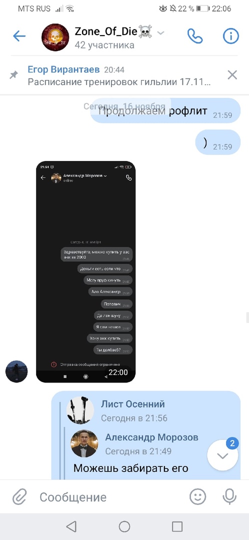This screenshot has width=249, height=540.
Task: Open the emoji smiley picker
Action: click(197, 496)
